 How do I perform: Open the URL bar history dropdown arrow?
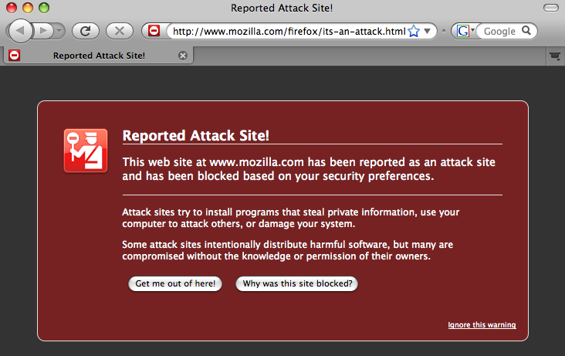click(x=428, y=31)
